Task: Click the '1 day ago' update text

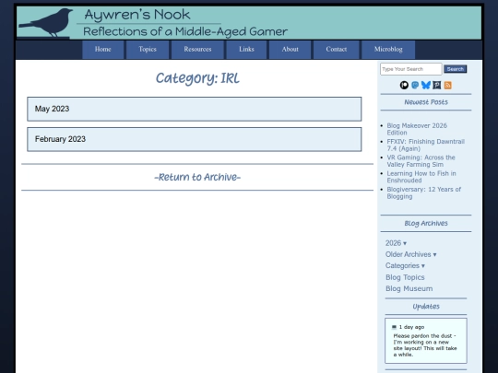Action: pyautogui.click(x=411, y=327)
